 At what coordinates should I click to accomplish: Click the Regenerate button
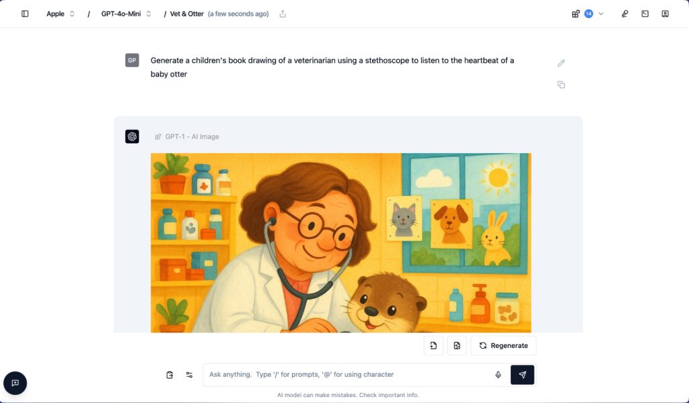(503, 345)
